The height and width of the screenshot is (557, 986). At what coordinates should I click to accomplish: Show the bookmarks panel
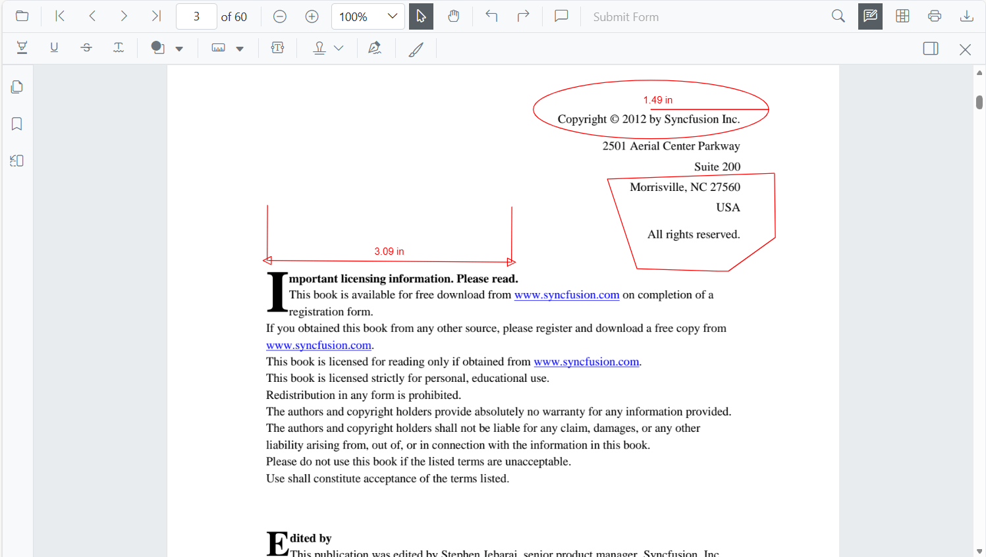click(x=16, y=123)
